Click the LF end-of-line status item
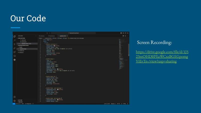Screen dimensions: 201x113 point(122,104)
